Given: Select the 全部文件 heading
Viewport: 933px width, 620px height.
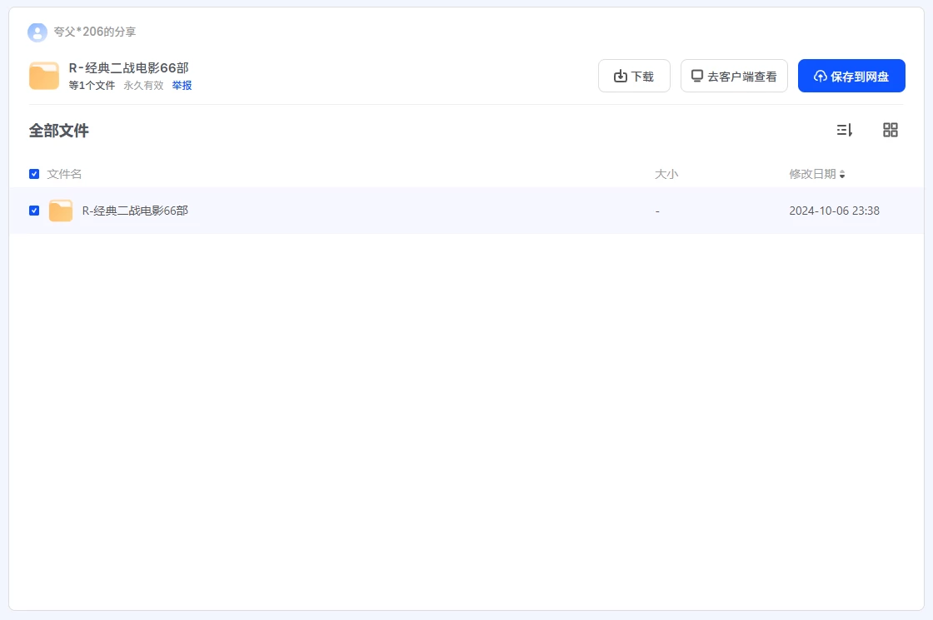Looking at the screenshot, I should (59, 131).
